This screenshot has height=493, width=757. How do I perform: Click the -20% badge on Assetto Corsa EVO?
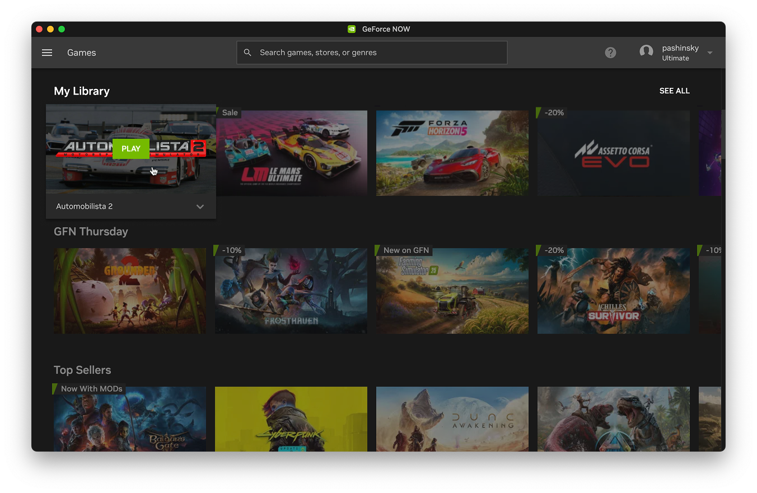[552, 112]
